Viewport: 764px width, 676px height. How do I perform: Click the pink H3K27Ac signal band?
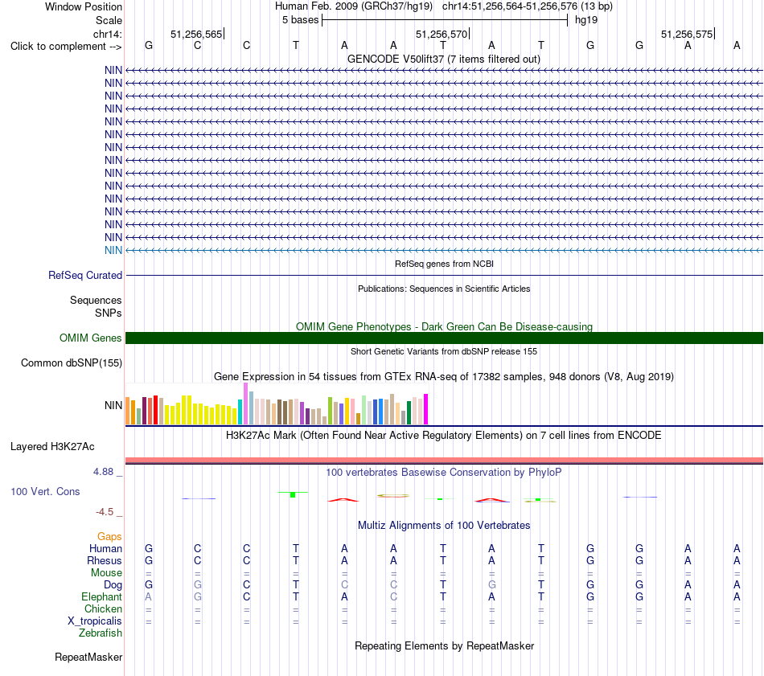[x=444, y=461]
